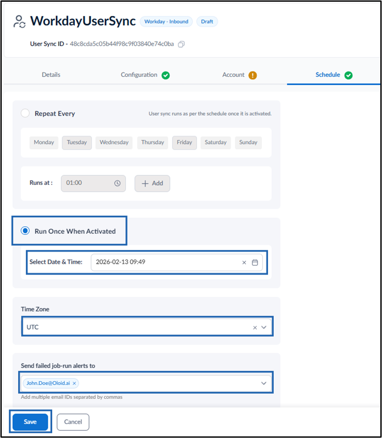Click the Workday - Inbound badge

tap(166, 21)
